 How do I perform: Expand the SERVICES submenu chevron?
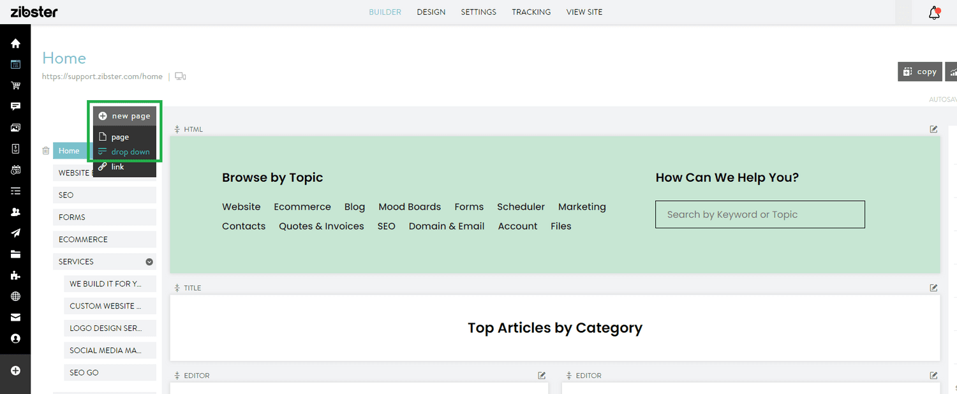pos(149,261)
